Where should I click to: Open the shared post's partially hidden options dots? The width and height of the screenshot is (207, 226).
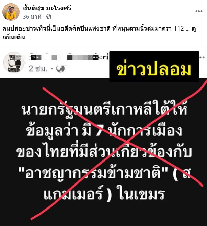(x=203, y=57)
